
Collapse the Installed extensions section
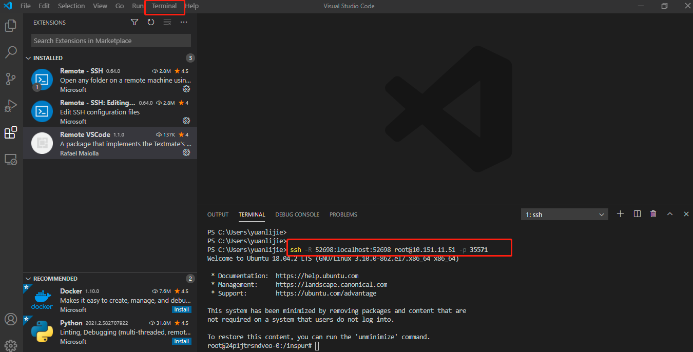coord(29,58)
